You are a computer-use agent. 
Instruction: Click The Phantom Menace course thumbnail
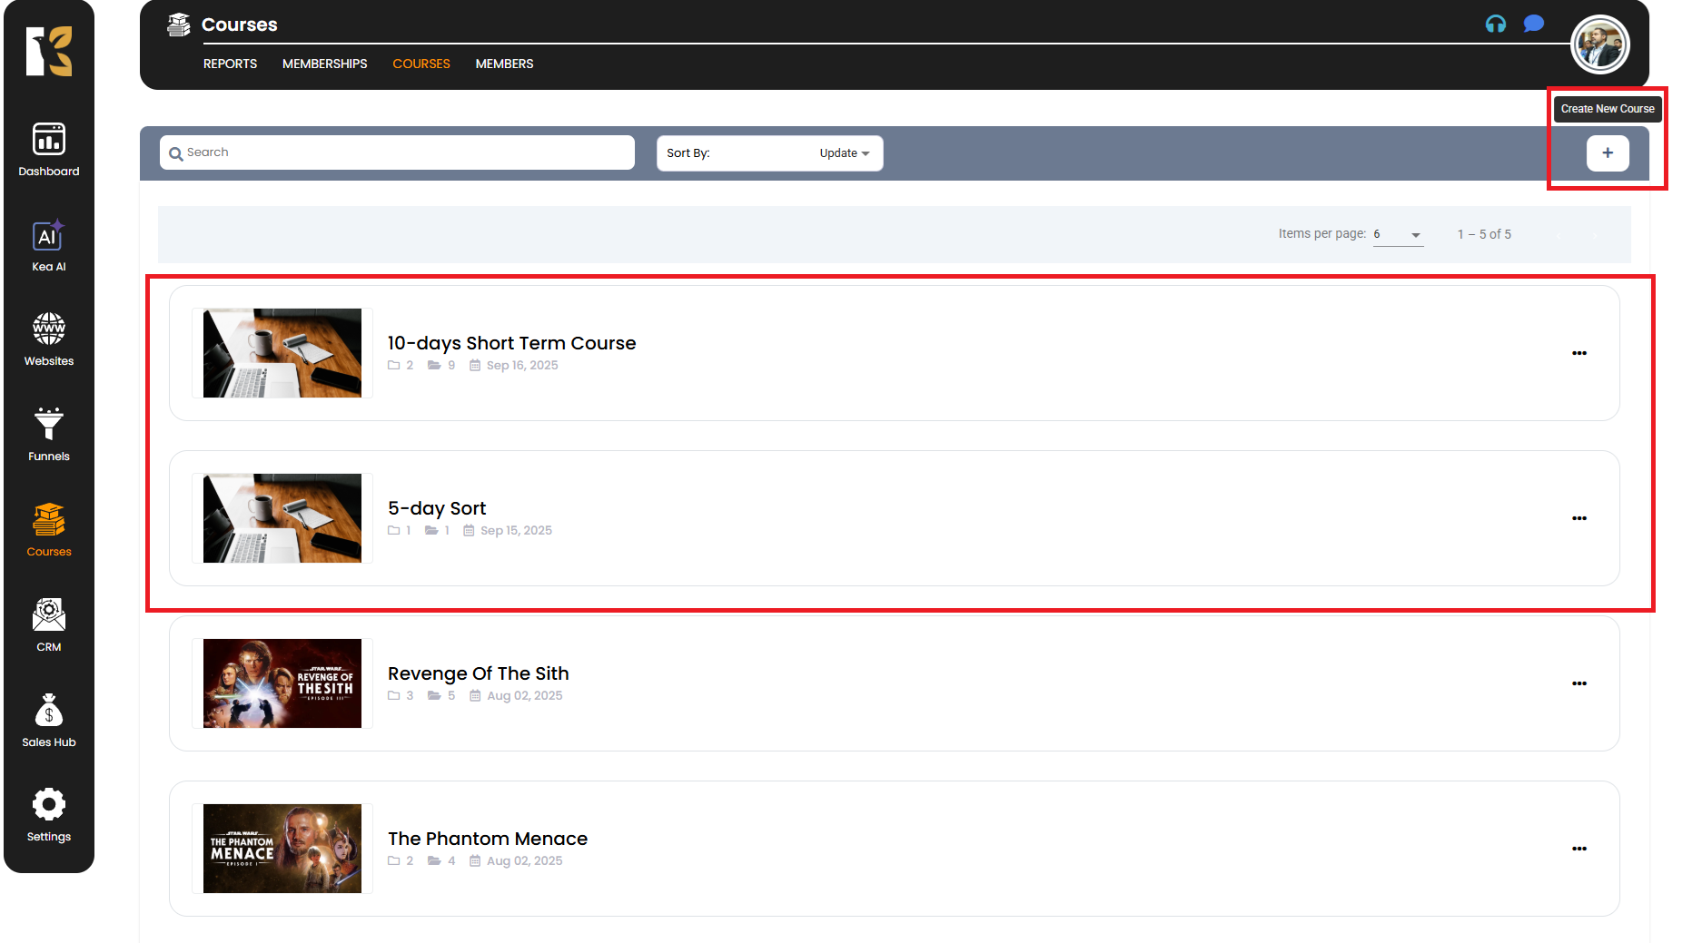pyautogui.click(x=282, y=849)
